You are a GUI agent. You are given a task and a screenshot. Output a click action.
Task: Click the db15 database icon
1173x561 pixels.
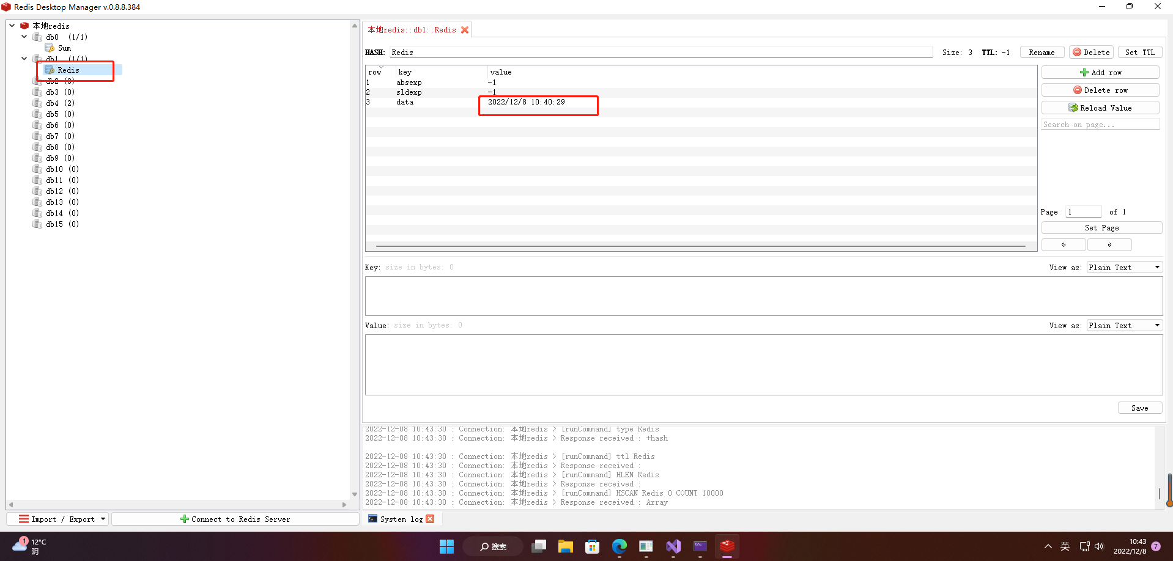[x=38, y=224]
